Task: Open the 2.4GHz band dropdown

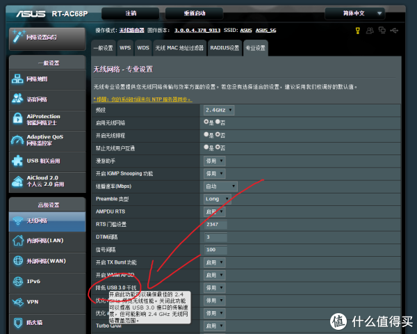Action: click(x=219, y=110)
